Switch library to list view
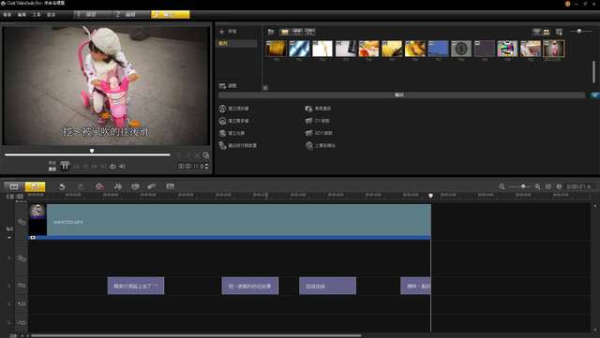The width and height of the screenshot is (600, 338). pos(536,32)
